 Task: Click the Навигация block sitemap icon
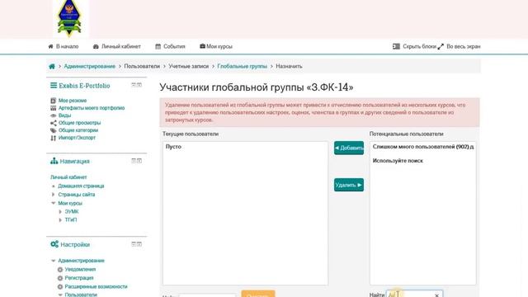click(x=54, y=161)
